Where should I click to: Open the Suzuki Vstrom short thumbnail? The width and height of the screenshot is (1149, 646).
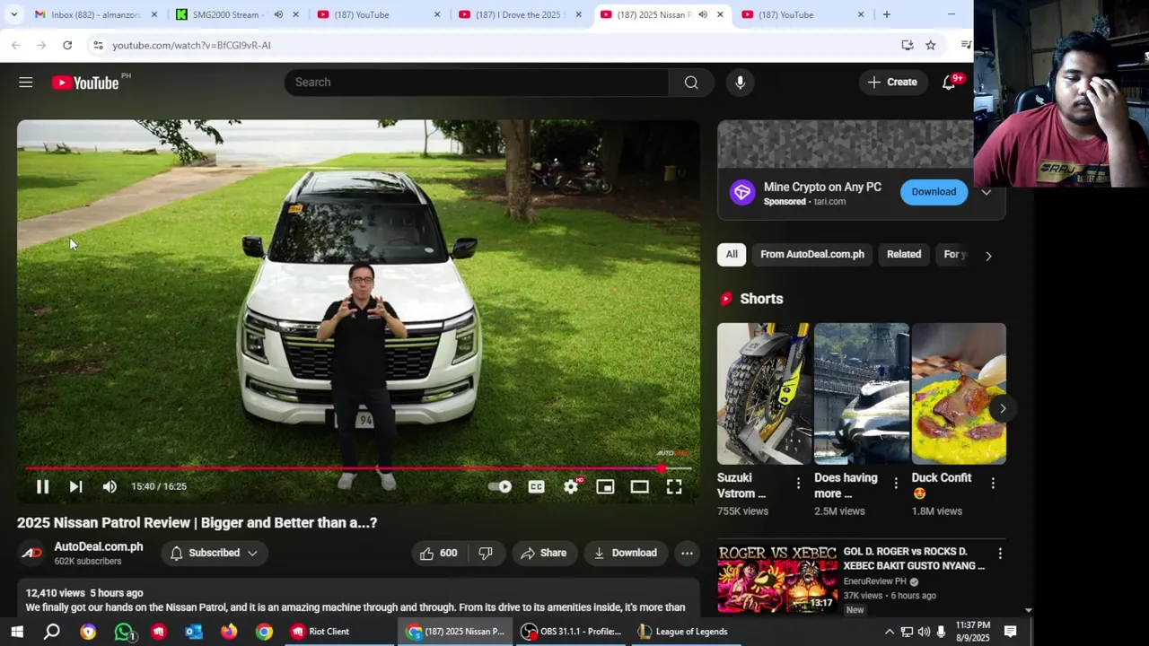(x=764, y=393)
